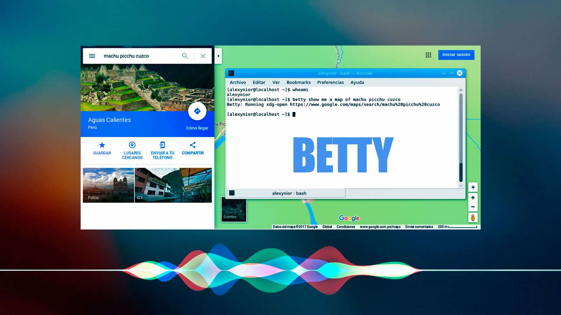The height and width of the screenshot is (315, 561).
Task: Open the Google apps grid icon
Action: coord(428,55)
